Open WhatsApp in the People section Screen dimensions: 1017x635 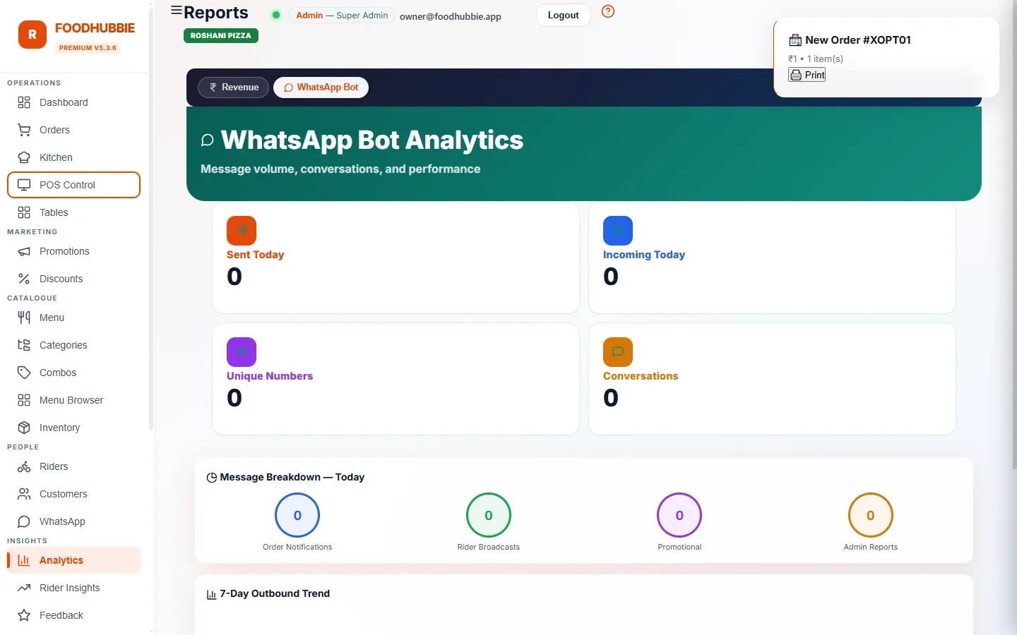point(73,521)
